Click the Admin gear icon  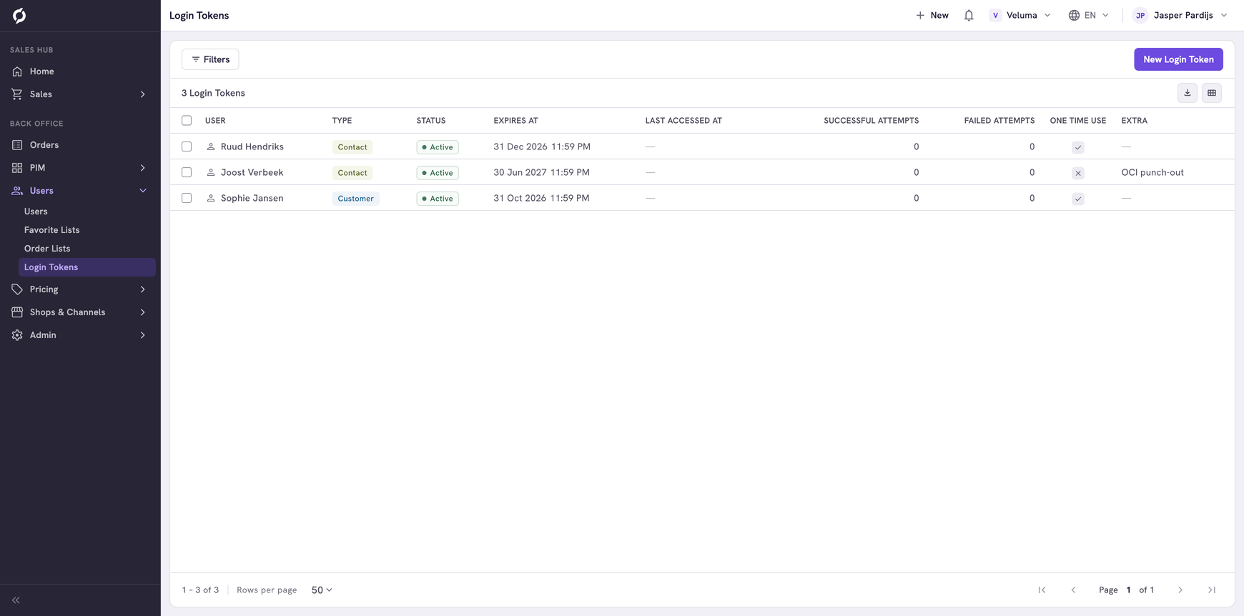coord(17,335)
